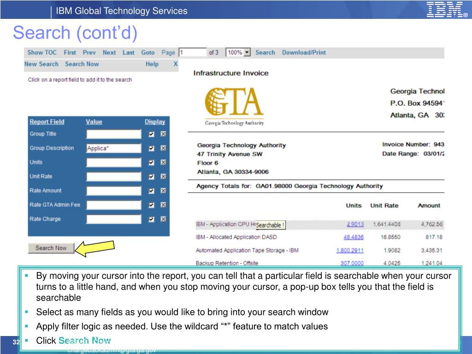The image size is (472, 354).
Task: Click Search in the top toolbar
Action: coord(265,53)
